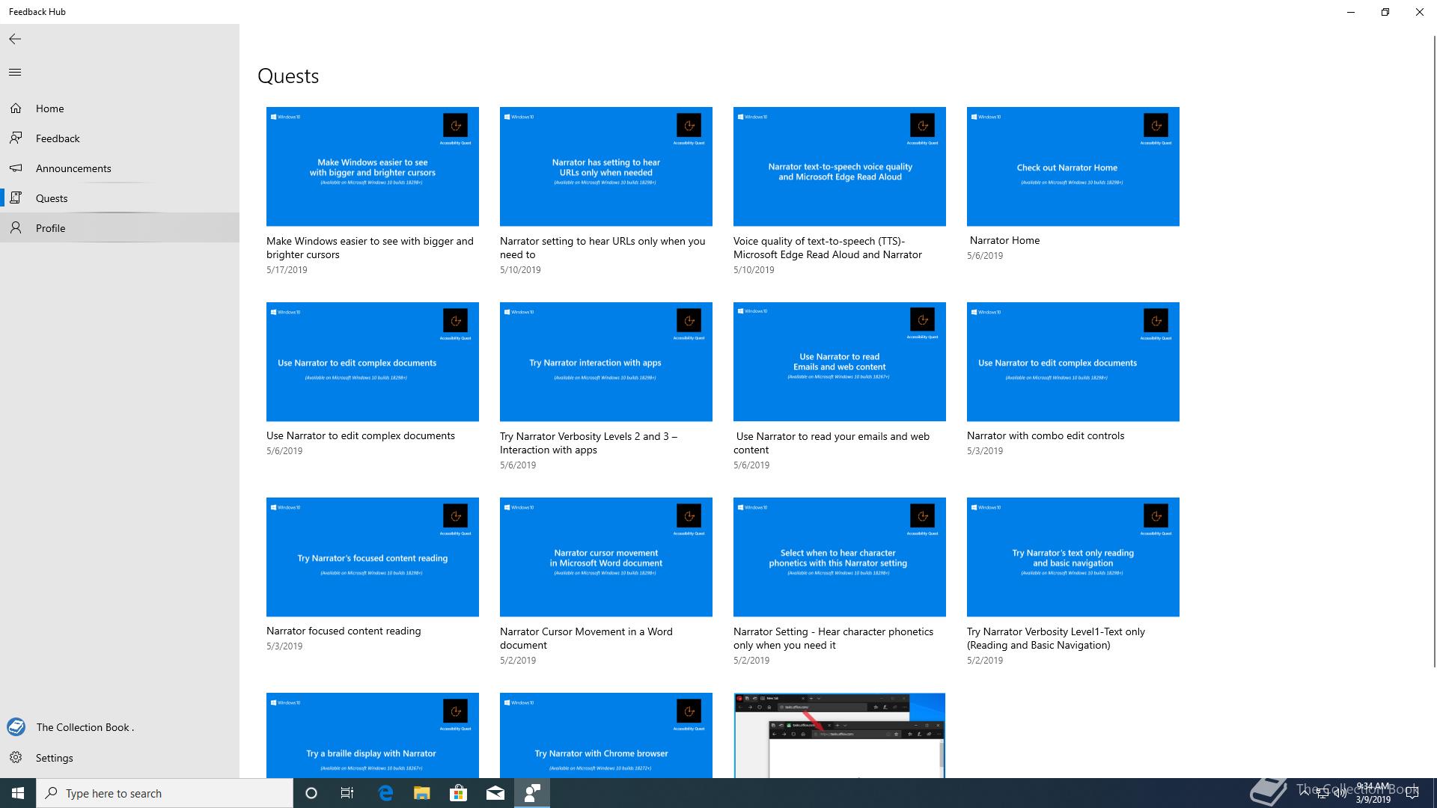Click the Announcements megaphone icon

pyautogui.click(x=16, y=168)
